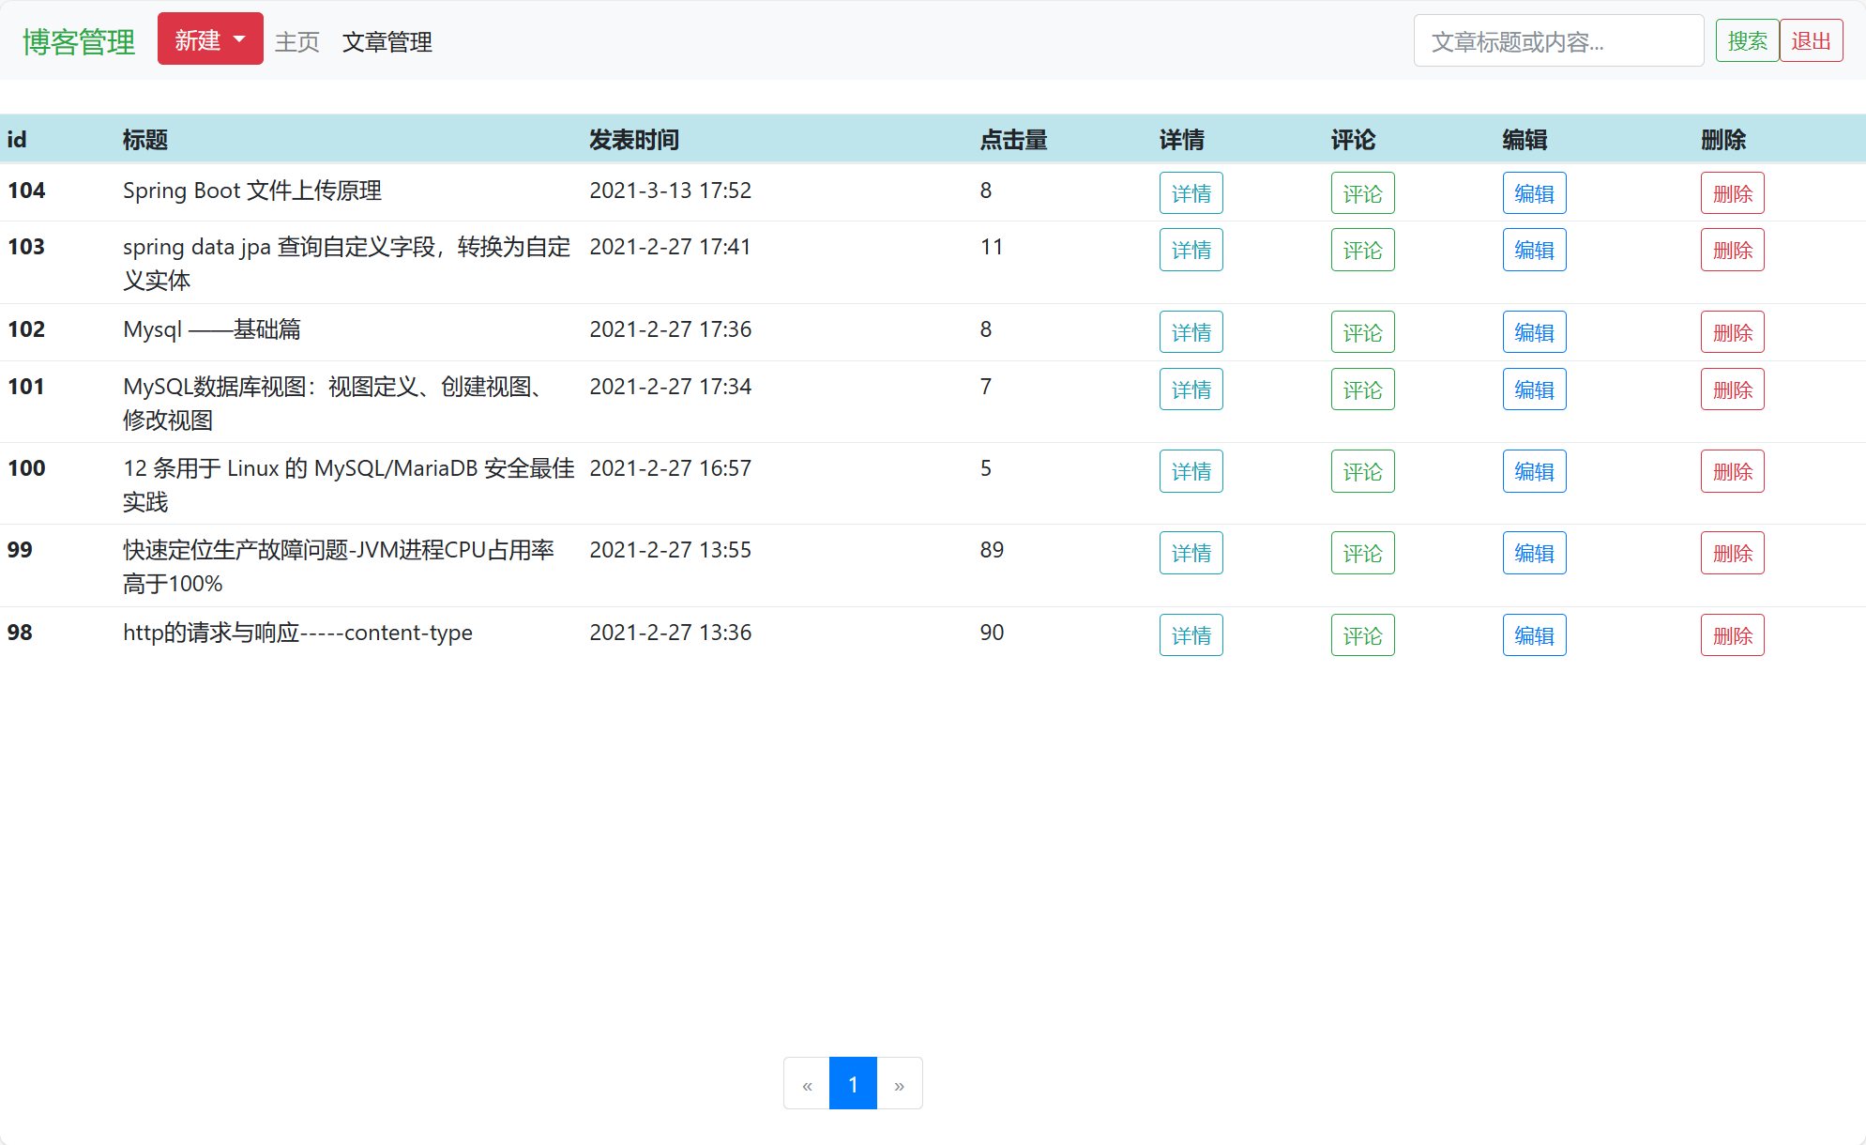Delete article id 101
This screenshot has height=1145, width=1866.
click(1732, 389)
